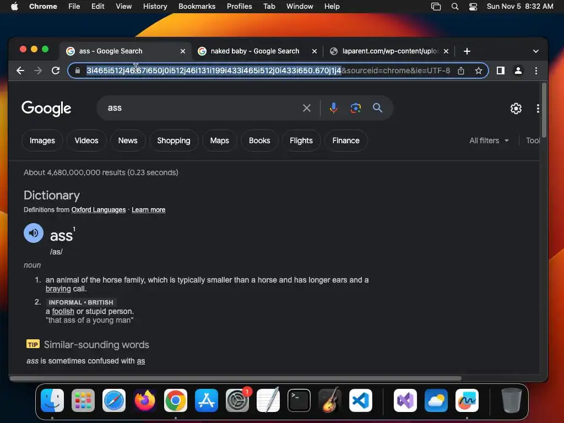Viewport: 564px width, 423px height.
Task: Close the laparent.com tab
Action: pyautogui.click(x=446, y=51)
